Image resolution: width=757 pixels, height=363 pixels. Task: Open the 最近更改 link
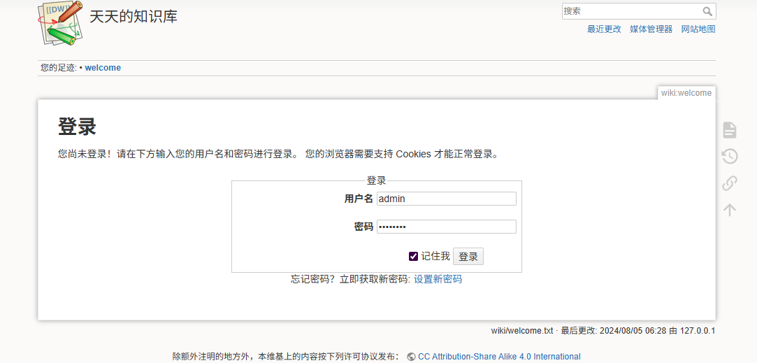pyautogui.click(x=604, y=29)
